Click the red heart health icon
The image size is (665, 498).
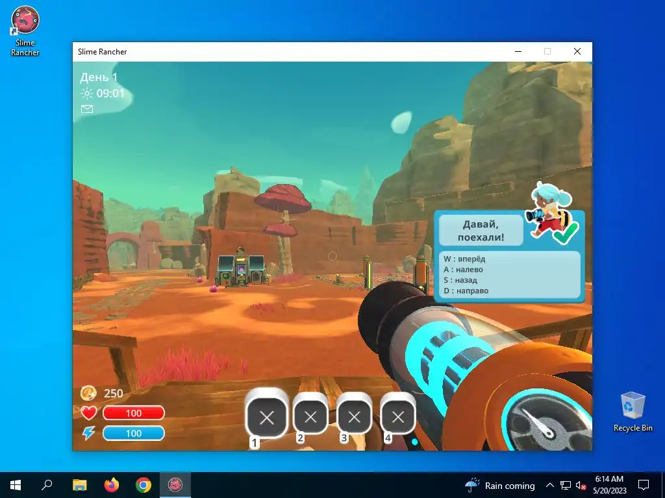pos(88,413)
